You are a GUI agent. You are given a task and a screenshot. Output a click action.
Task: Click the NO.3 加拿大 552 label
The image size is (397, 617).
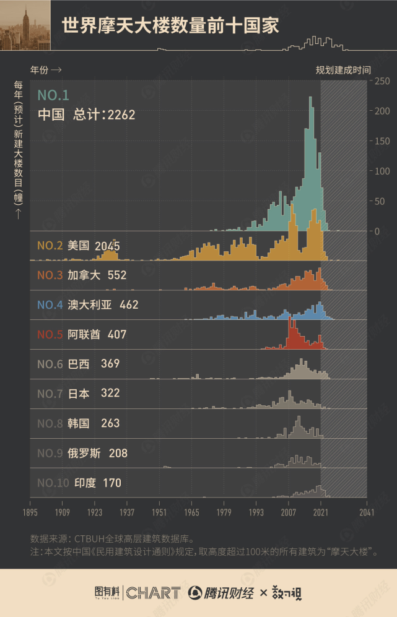point(82,275)
